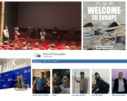Open the Actualités menu item
Viewport: 127px width, 101px height.
pos(44,61)
